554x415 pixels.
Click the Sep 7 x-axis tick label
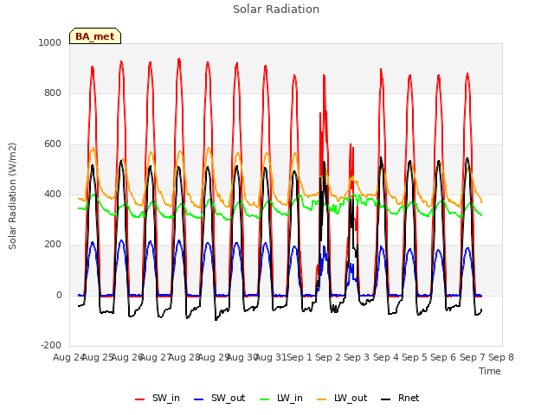(x=472, y=357)
